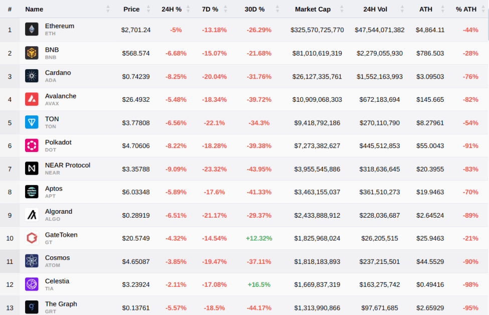Click the Ethereum coin logo
The height and width of the screenshot is (315, 489).
(x=32, y=29)
